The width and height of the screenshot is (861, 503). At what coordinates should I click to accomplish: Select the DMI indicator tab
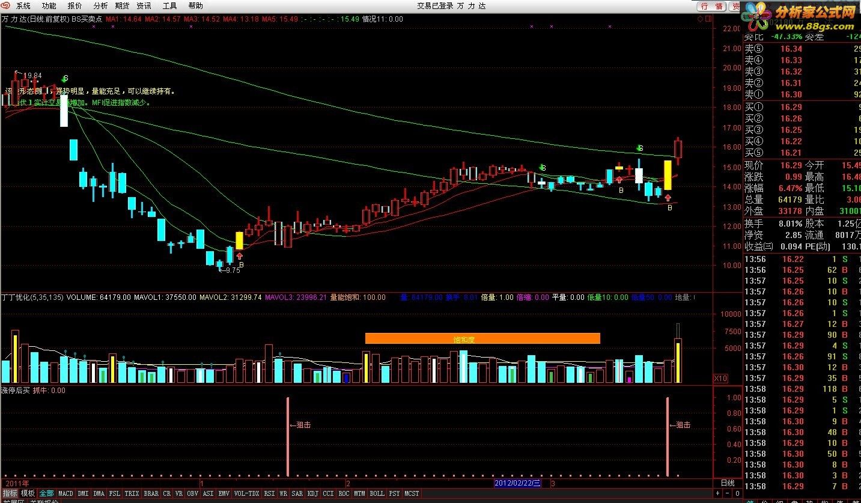tap(83, 493)
